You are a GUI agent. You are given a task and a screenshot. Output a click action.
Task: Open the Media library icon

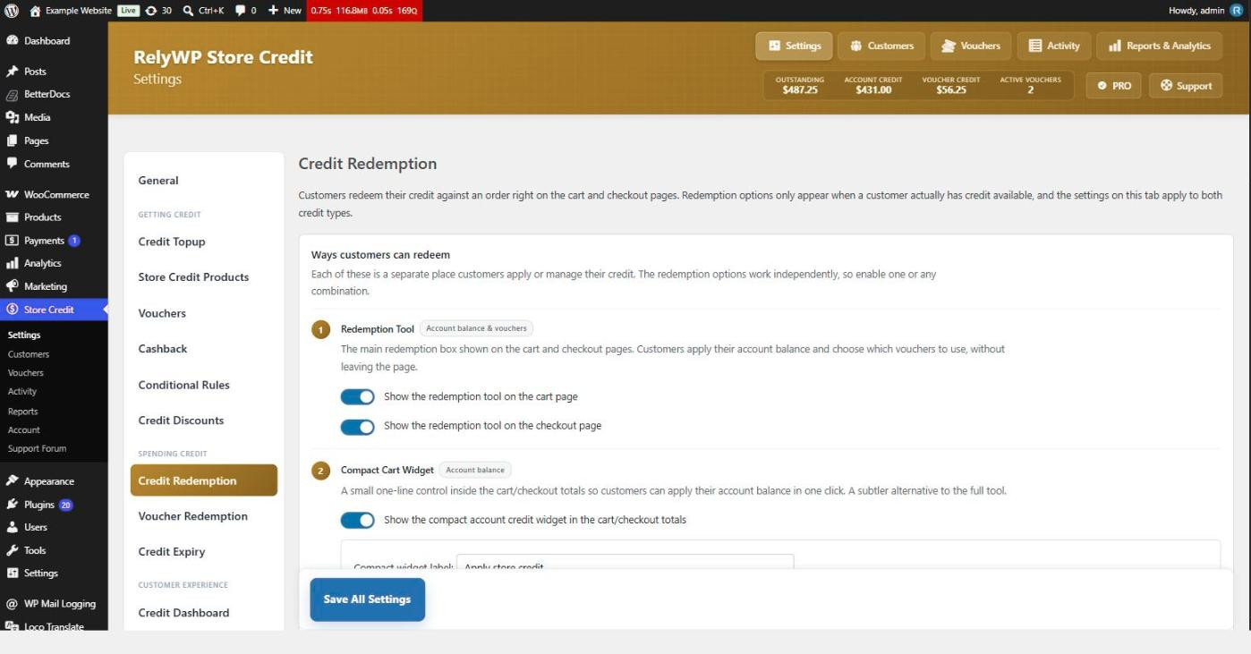tap(13, 118)
